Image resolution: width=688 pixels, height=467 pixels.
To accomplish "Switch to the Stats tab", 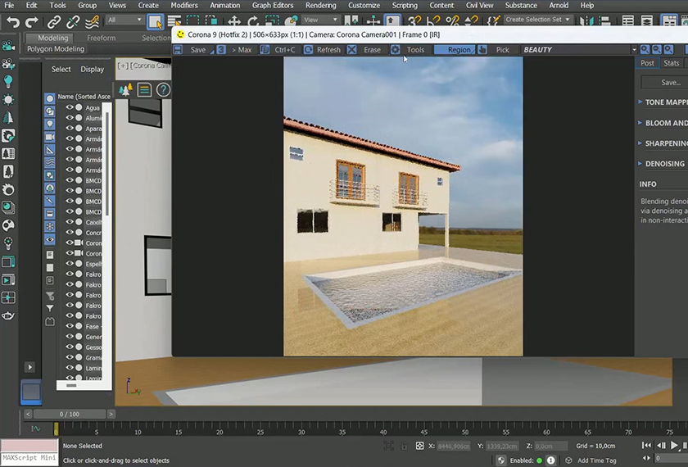I will (x=672, y=63).
